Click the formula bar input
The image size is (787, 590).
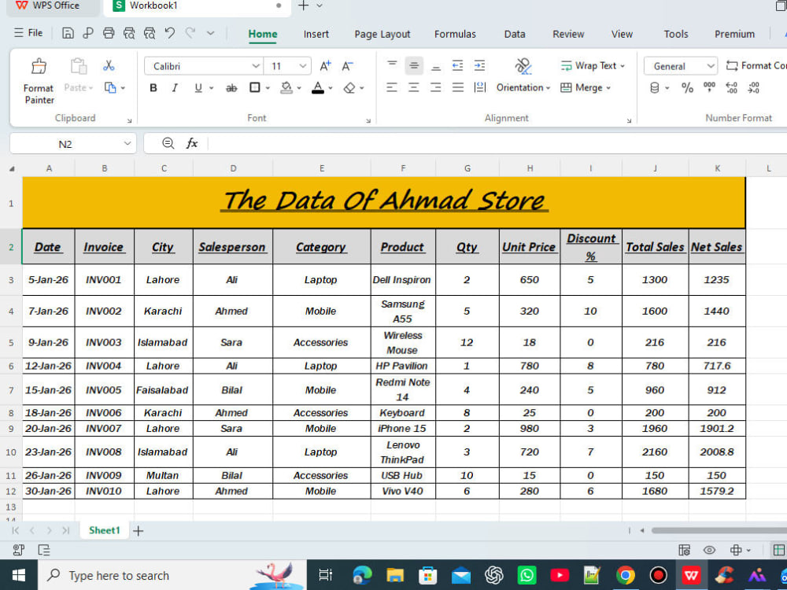pyautogui.click(x=497, y=143)
